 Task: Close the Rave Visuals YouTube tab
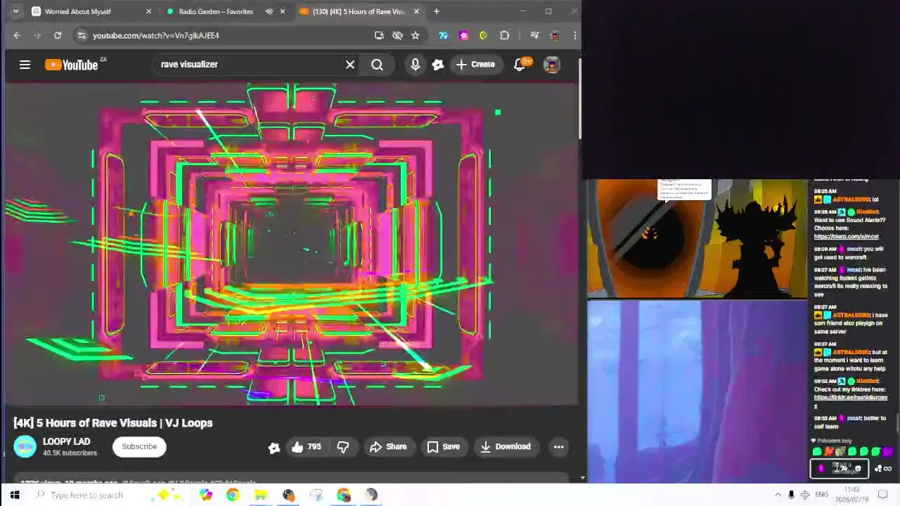coord(416,12)
